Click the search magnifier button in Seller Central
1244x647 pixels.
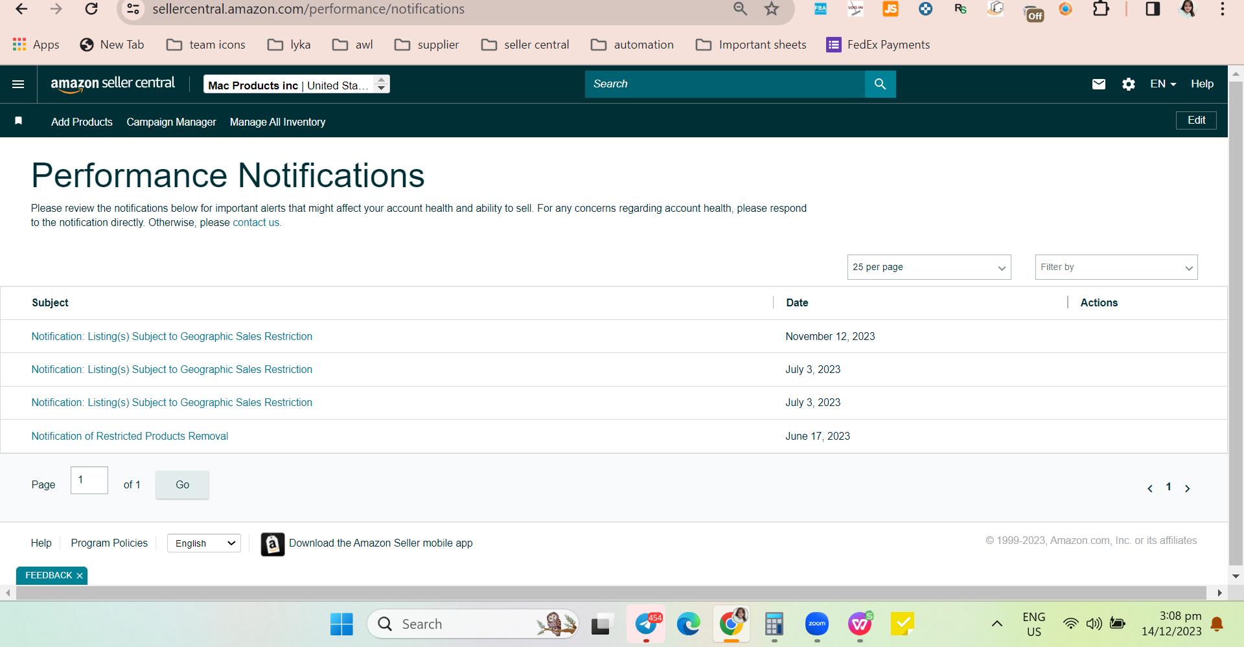click(880, 84)
